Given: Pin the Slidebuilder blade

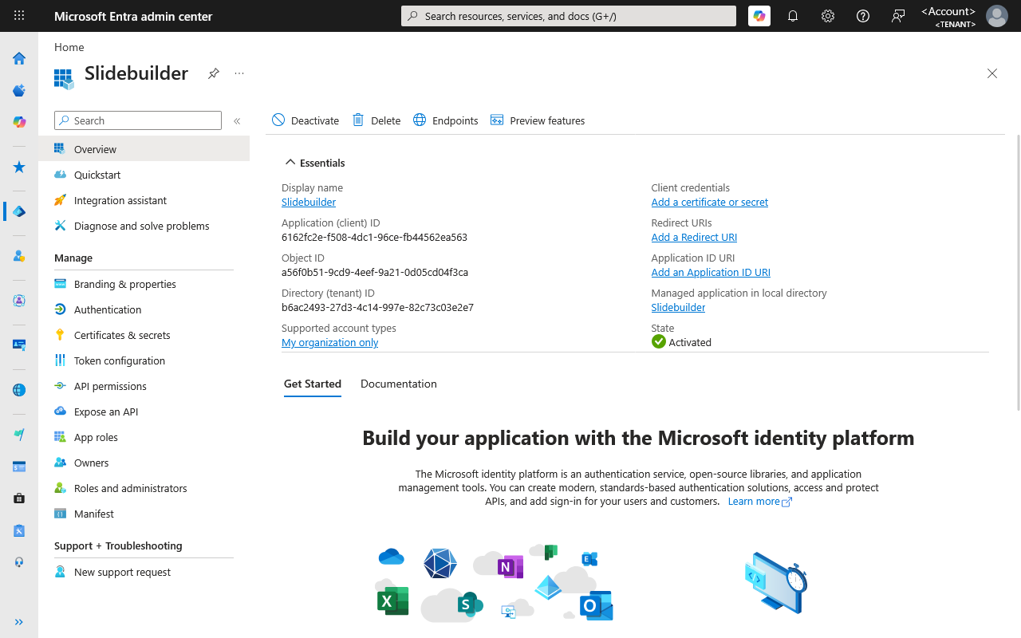Looking at the screenshot, I should 214,73.
